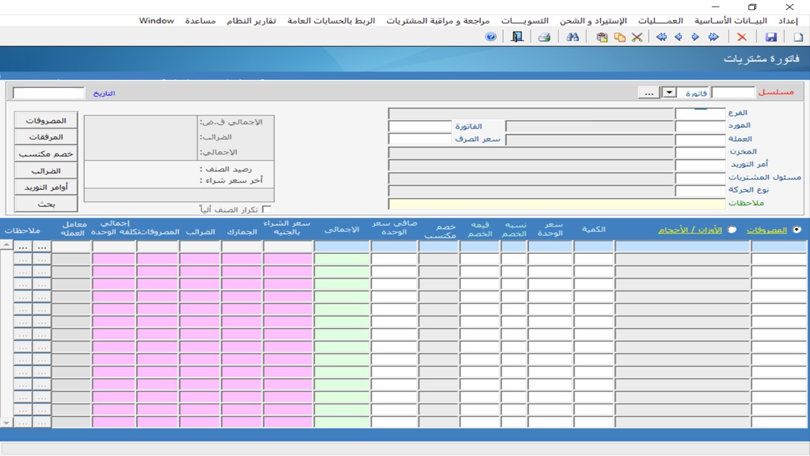
Task: Click the ellipsis button beside فاتورة dropdown
Action: (648, 92)
